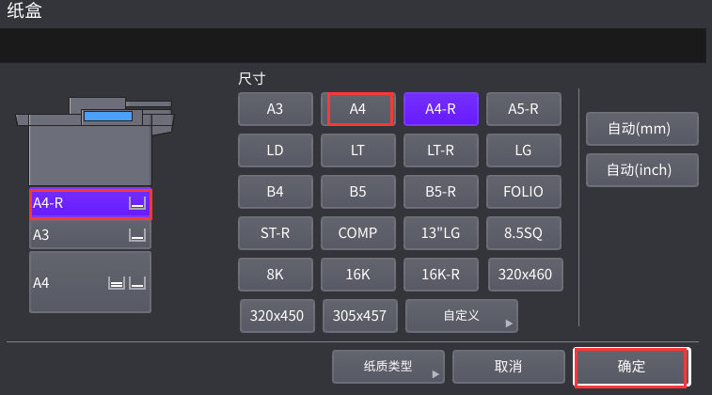This screenshot has width=712, height=395.
Task: Choose A3 paper size
Action: (275, 108)
